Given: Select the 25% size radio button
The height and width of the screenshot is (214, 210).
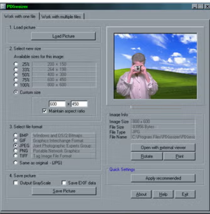Looking at the screenshot, I should [x=16, y=64].
